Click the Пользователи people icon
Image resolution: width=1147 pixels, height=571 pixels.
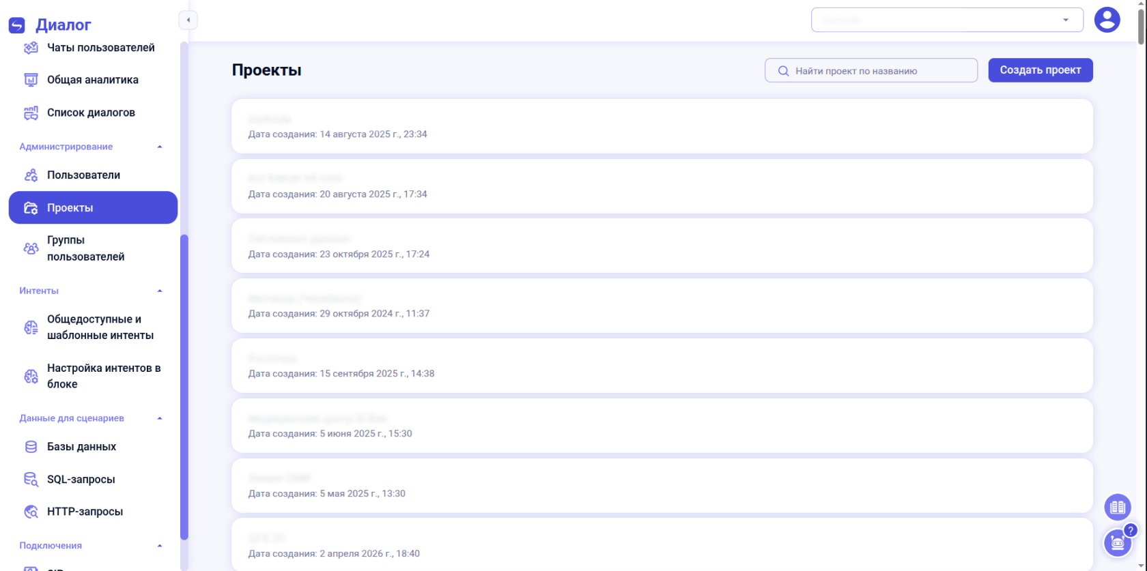click(x=31, y=175)
